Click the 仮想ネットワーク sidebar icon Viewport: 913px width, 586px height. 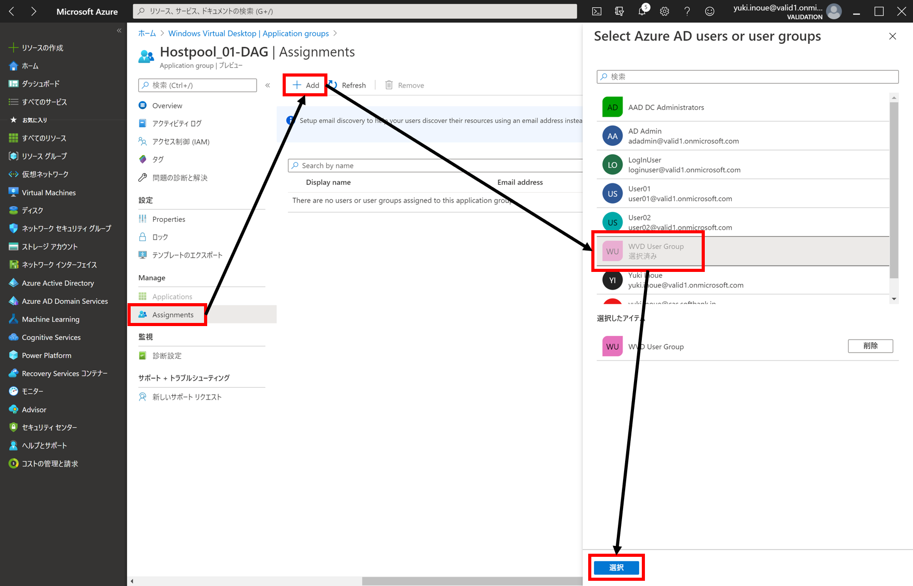(x=14, y=174)
